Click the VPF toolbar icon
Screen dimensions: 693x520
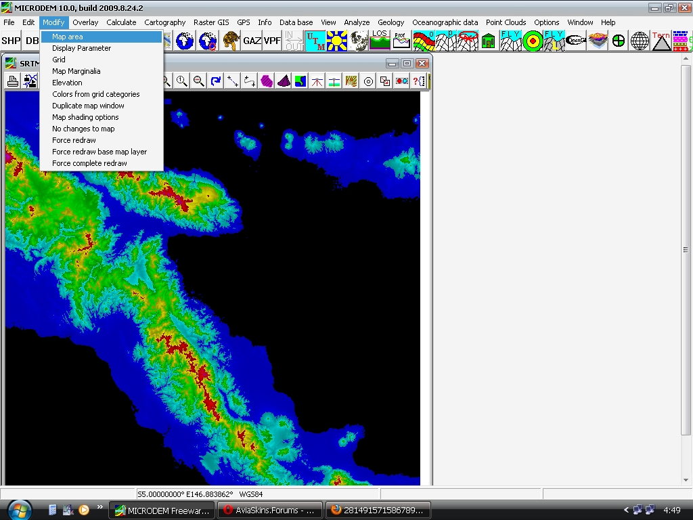[x=272, y=41]
